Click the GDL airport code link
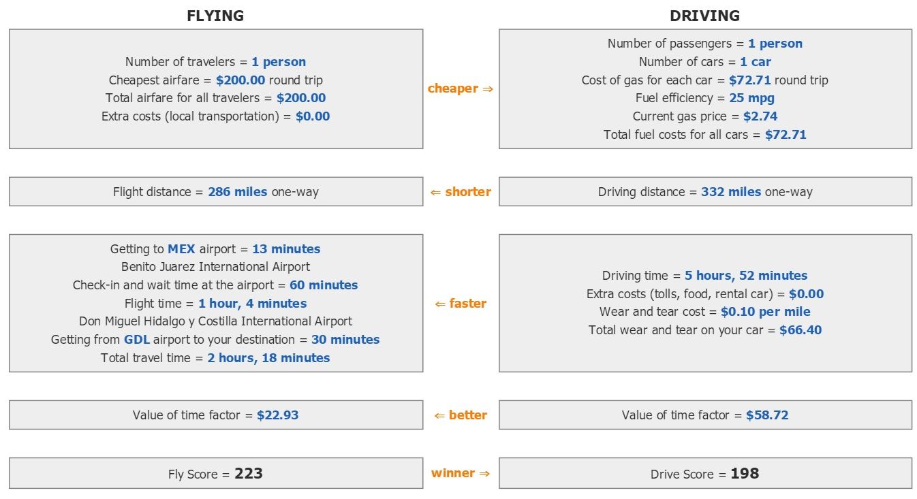This screenshot has width=917, height=499. tap(136, 340)
